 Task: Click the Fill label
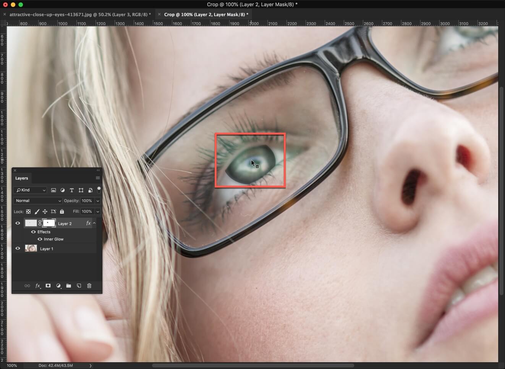(x=76, y=212)
